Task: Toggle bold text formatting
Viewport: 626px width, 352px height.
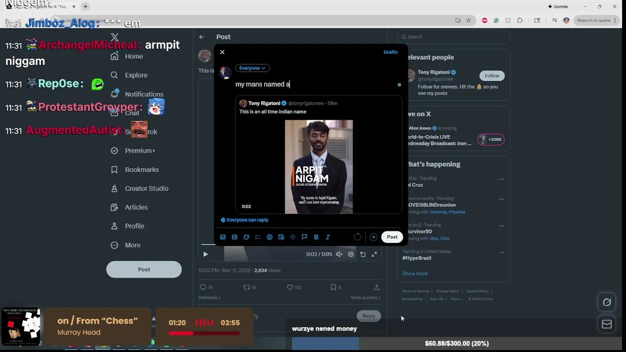Action: pyautogui.click(x=316, y=237)
